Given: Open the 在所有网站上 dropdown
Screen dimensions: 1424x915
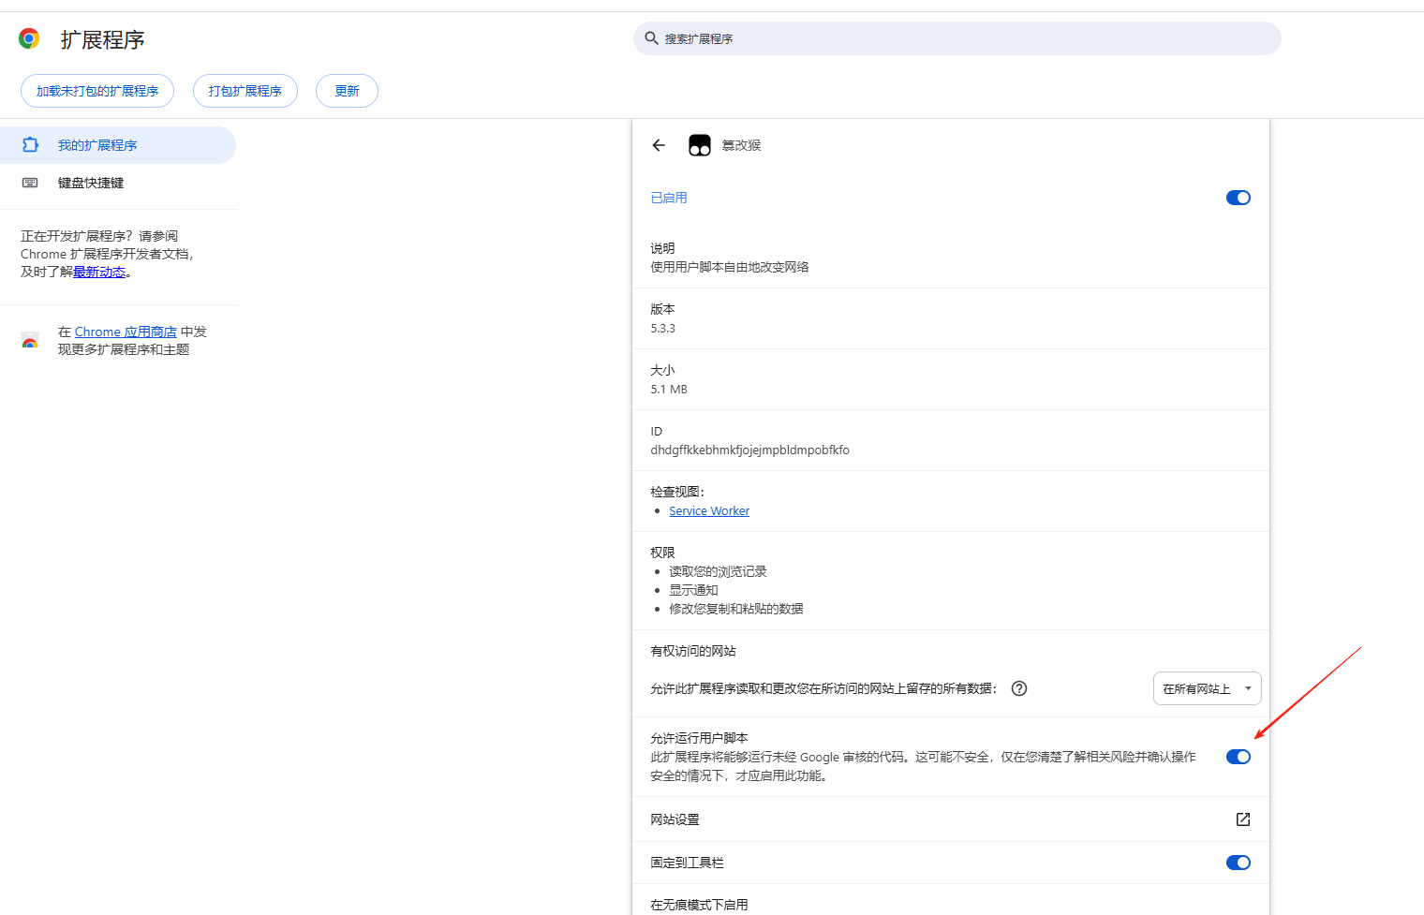Looking at the screenshot, I should click(1207, 688).
